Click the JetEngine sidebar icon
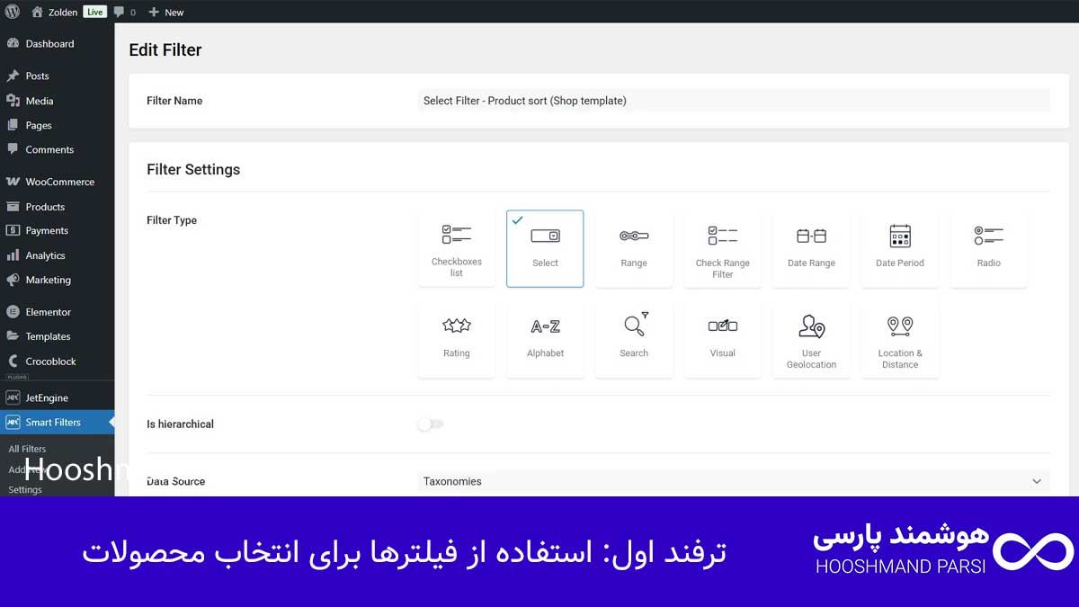 (x=13, y=397)
